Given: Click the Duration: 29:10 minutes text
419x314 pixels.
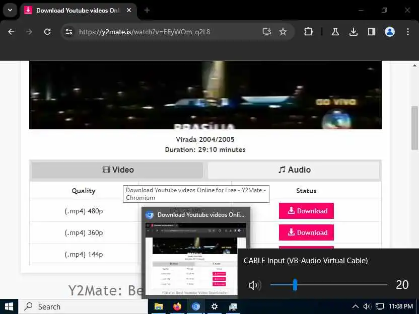Looking at the screenshot, I should (x=205, y=149).
